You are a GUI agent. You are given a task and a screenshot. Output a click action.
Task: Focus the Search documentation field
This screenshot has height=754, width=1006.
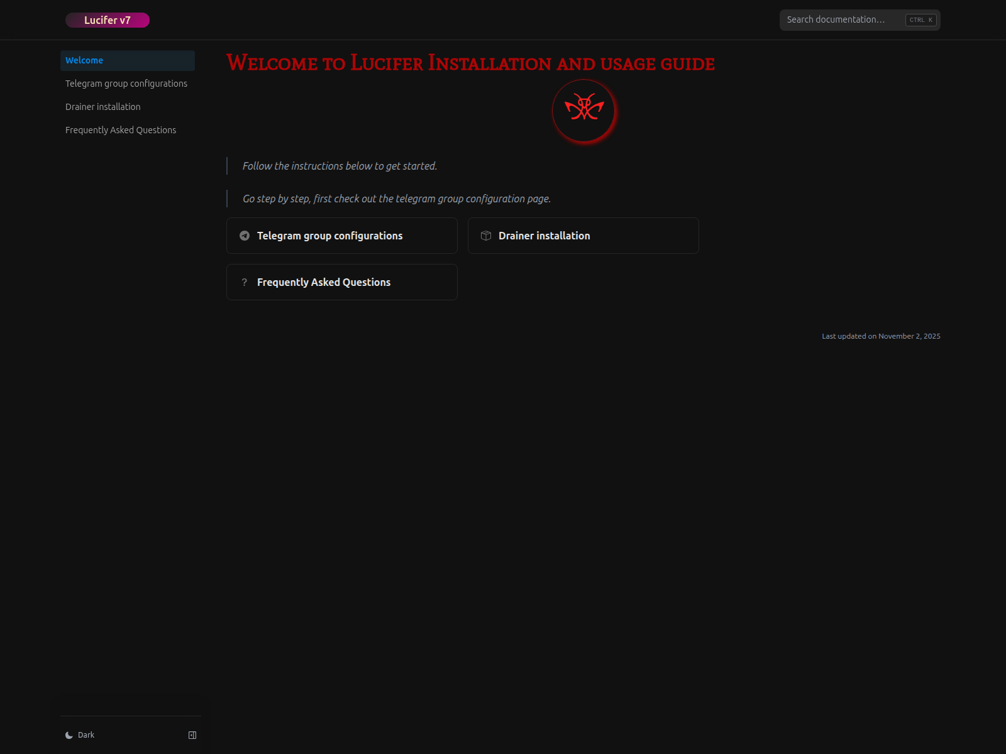(860, 20)
